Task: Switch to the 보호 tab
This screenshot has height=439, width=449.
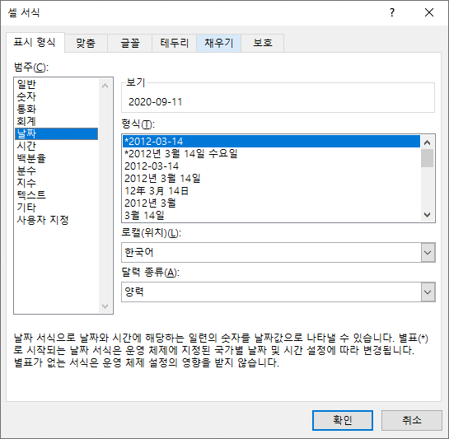Action: [x=262, y=44]
